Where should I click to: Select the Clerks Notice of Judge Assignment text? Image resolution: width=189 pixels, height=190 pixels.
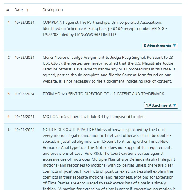pyautogui.click(x=109, y=69)
